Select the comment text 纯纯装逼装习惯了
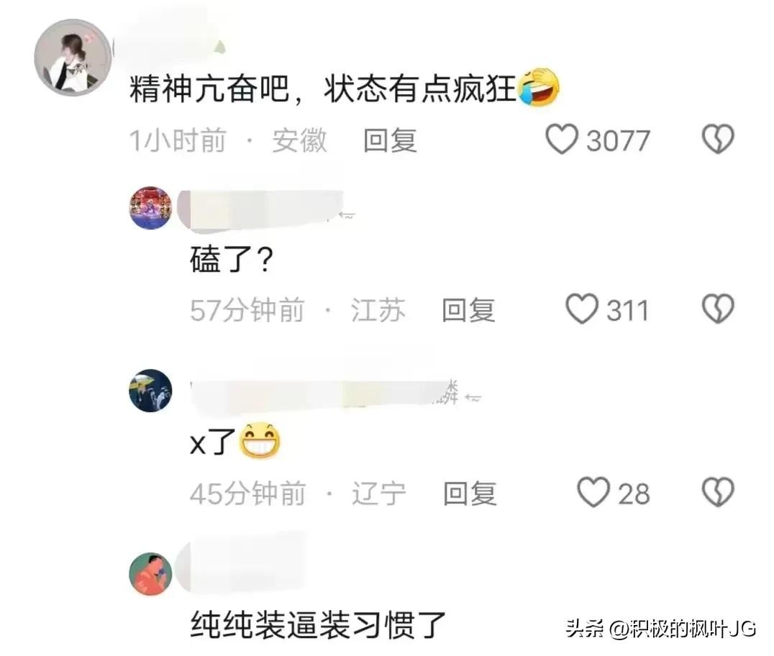Screen dimensions: 774x656 point(318,625)
